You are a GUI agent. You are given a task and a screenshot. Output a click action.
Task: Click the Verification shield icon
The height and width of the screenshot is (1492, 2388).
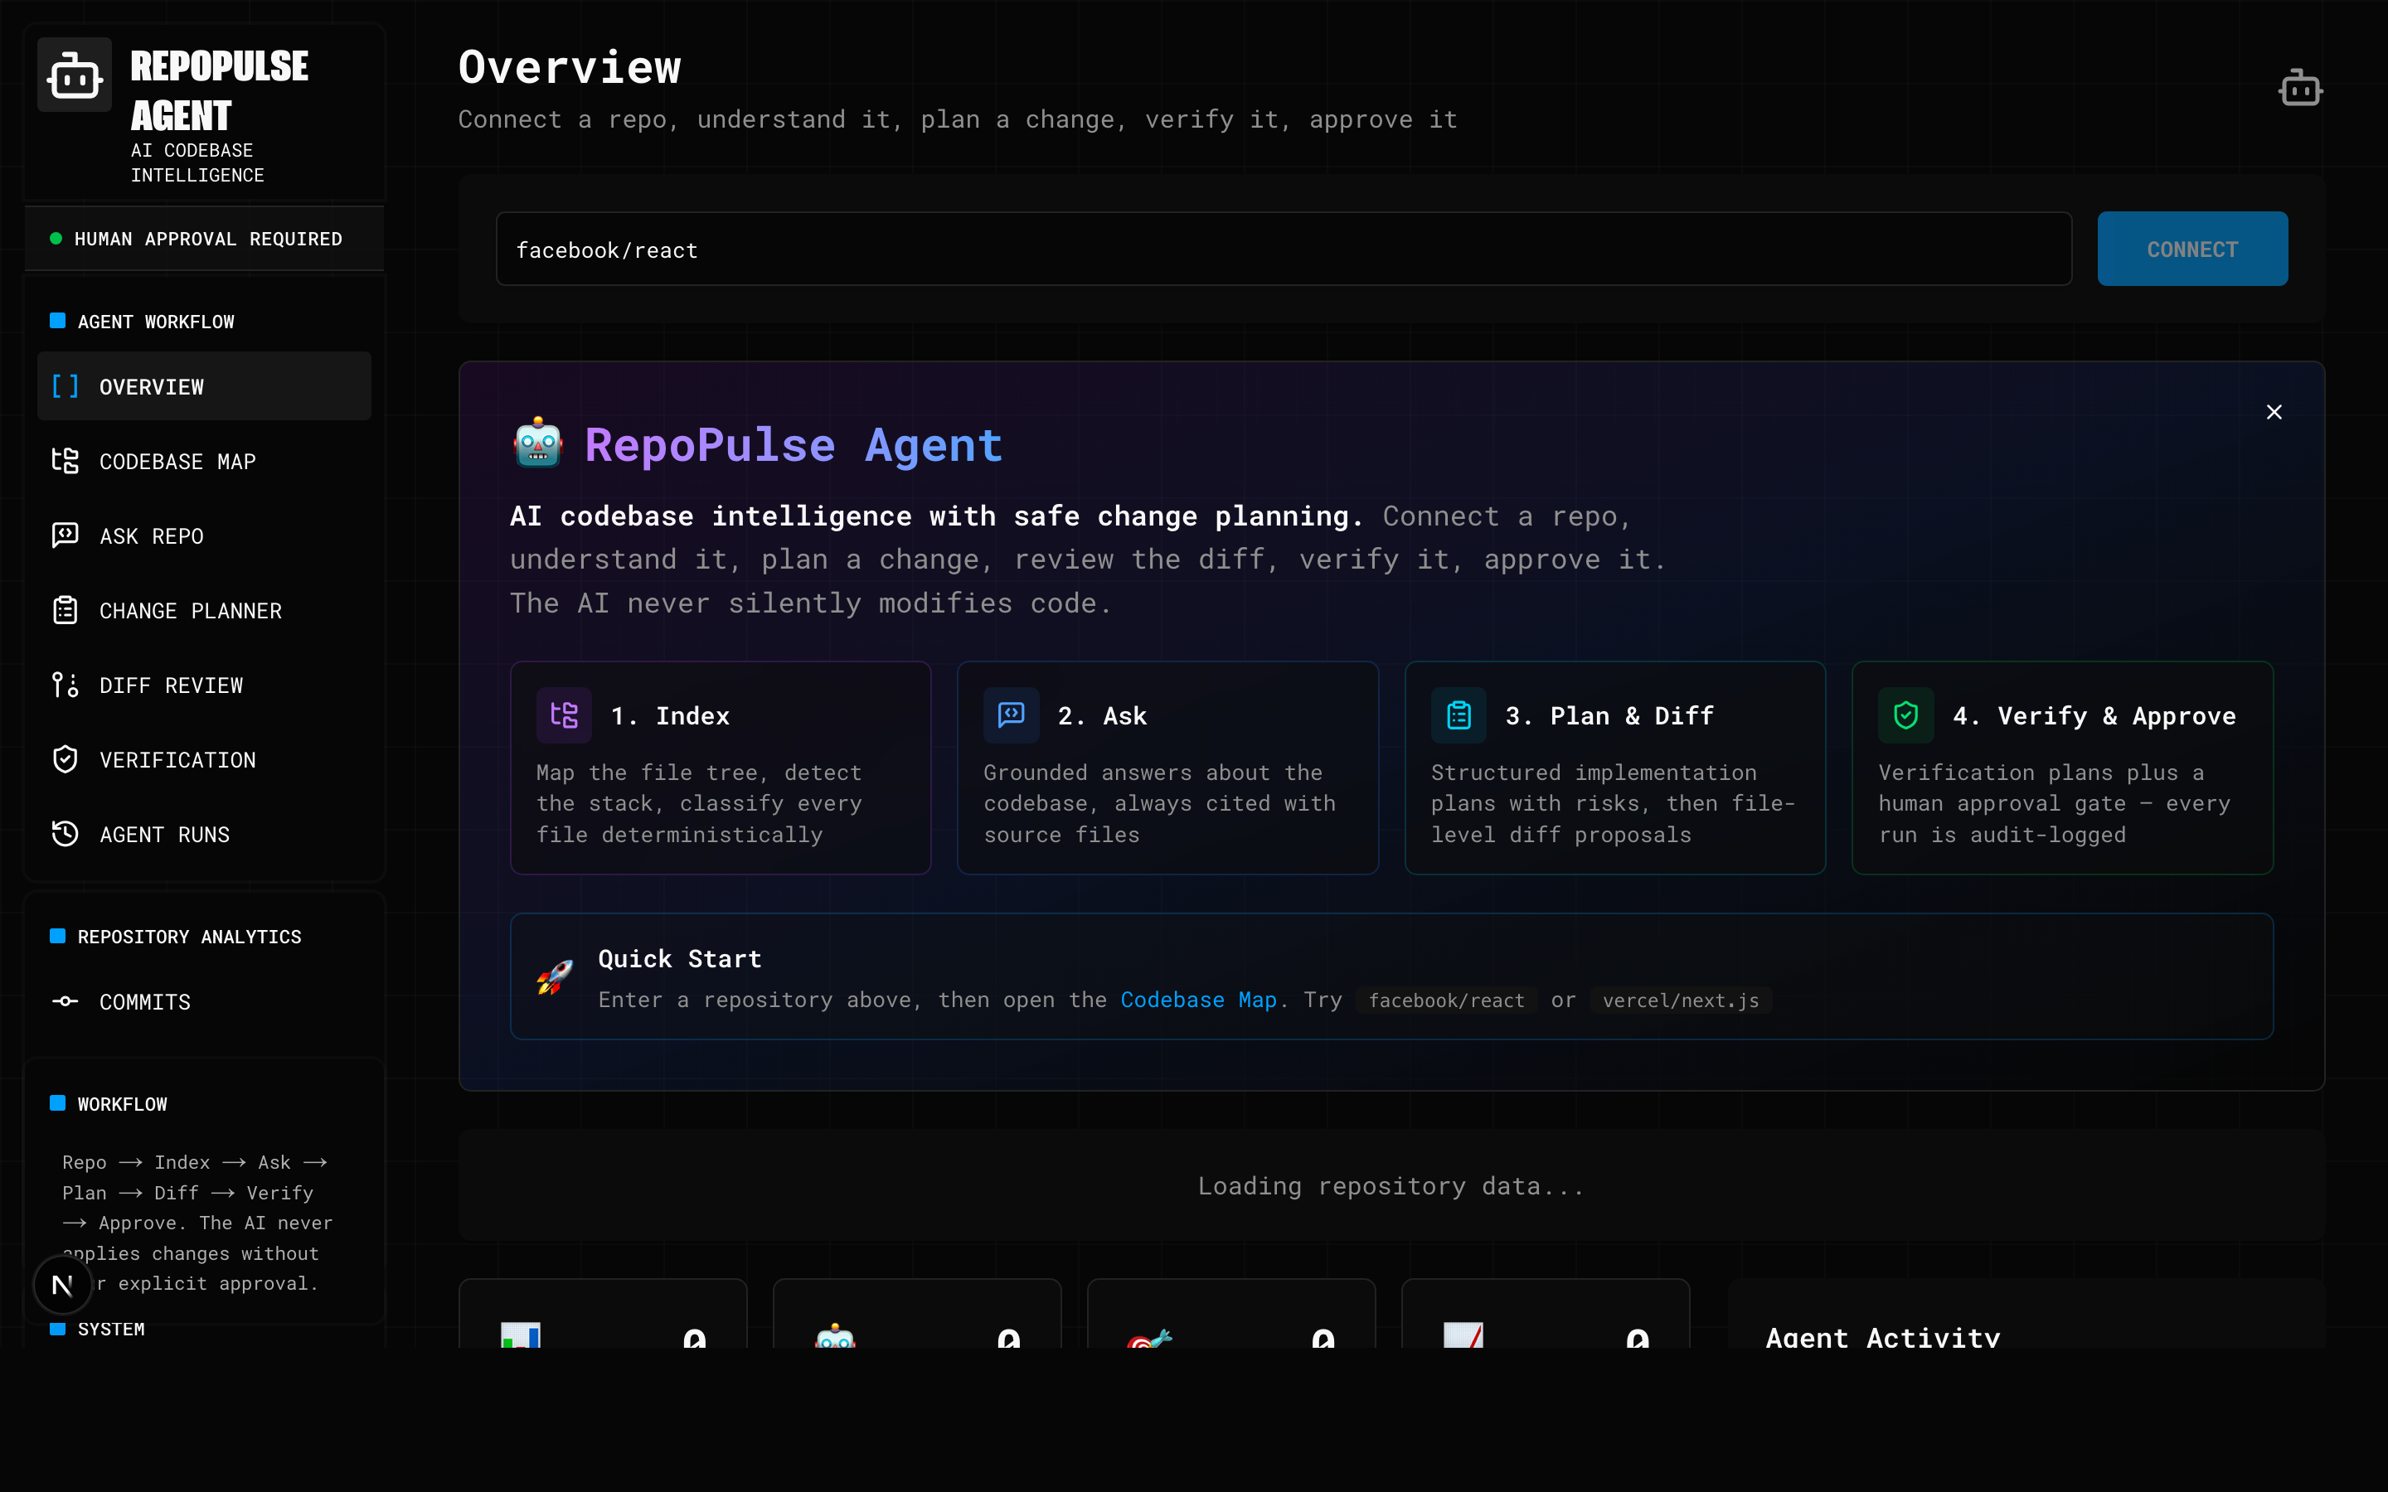coord(66,758)
